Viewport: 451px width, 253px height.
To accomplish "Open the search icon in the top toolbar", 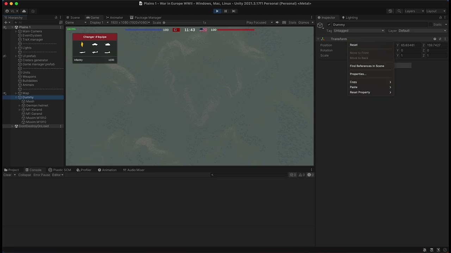I will point(399,11).
